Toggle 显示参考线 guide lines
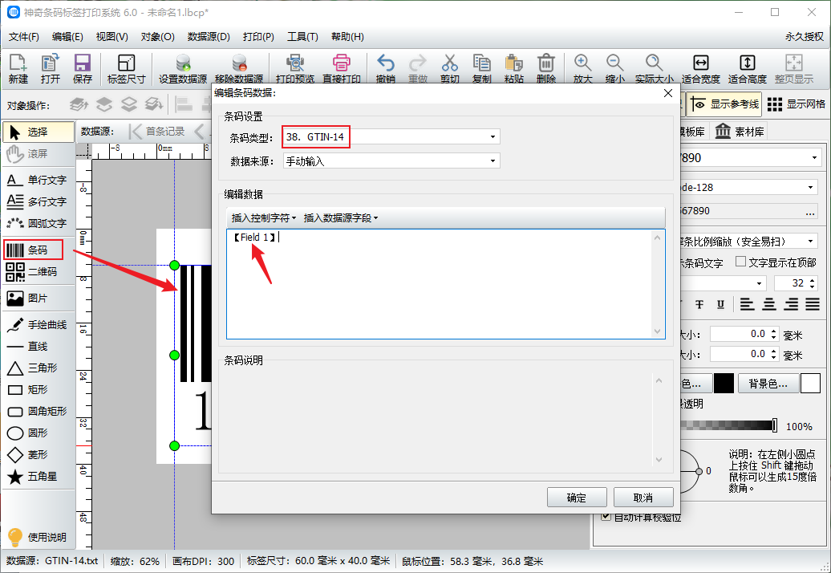The height and width of the screenshot is (573, 831). click(x=724, y=104)
